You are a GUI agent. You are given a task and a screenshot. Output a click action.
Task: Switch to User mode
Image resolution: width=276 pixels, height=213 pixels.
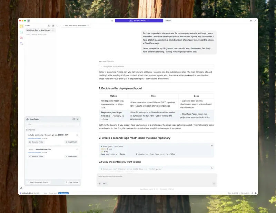tap(46, 193)
